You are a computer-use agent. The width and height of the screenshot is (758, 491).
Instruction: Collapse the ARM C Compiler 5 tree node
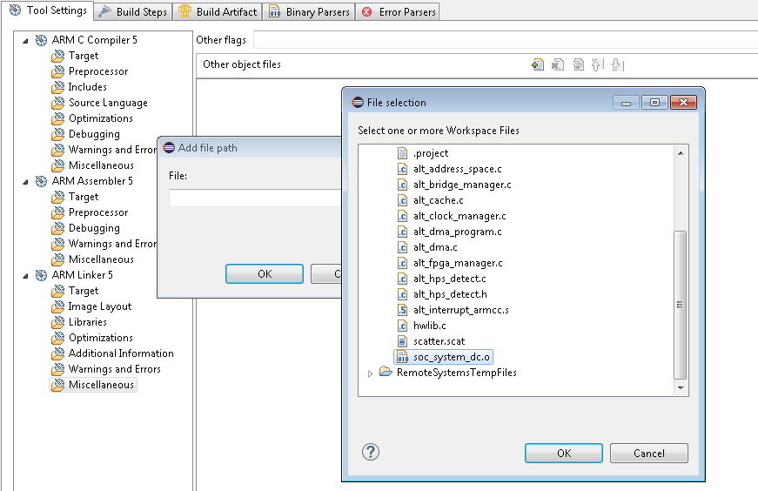click(25, 41)
